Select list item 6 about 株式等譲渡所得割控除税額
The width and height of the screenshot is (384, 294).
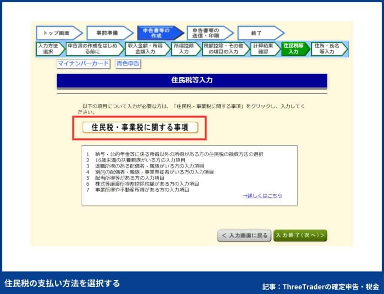(142, 183)
